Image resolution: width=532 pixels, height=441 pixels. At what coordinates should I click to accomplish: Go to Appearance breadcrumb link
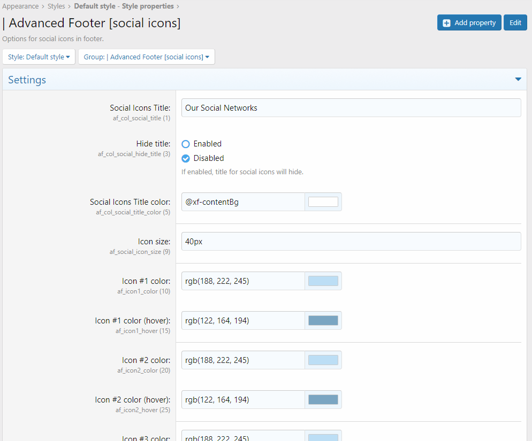pyautogui.click(x=20, y=6)
